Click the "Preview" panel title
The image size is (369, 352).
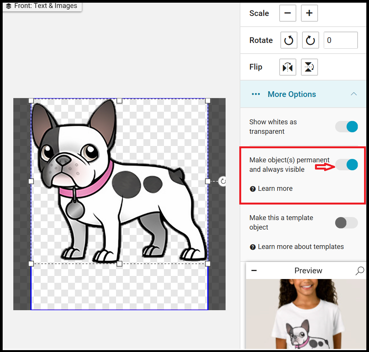point(308,271)
